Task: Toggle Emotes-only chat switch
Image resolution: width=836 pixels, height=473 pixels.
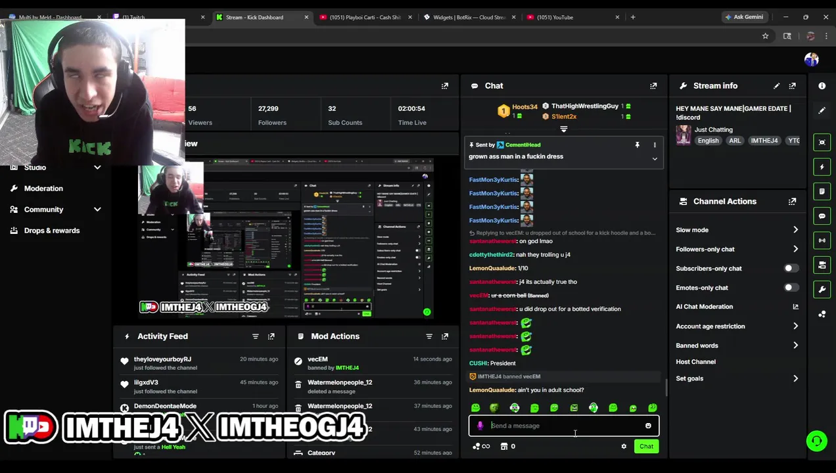Action: click(791, 288)
